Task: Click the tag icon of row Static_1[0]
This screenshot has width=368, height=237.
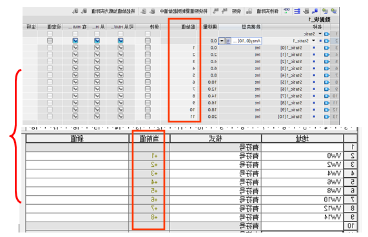Action: click(327, 48)
